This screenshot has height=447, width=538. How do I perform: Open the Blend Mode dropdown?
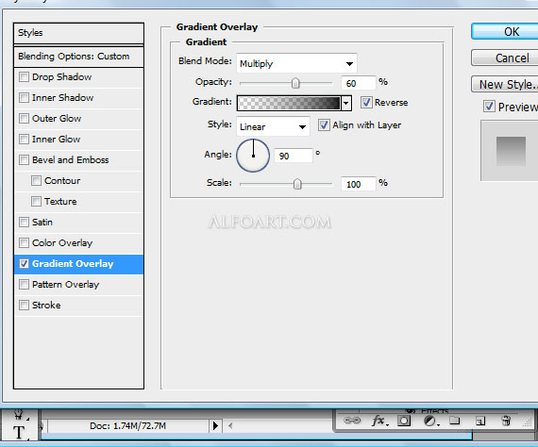pyautogui.click(x=296, y=63)
